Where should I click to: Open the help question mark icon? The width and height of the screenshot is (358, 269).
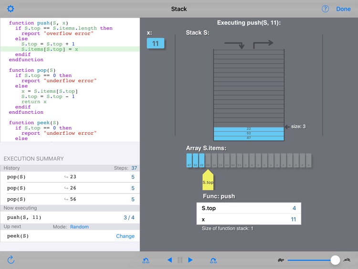point(325,9)
